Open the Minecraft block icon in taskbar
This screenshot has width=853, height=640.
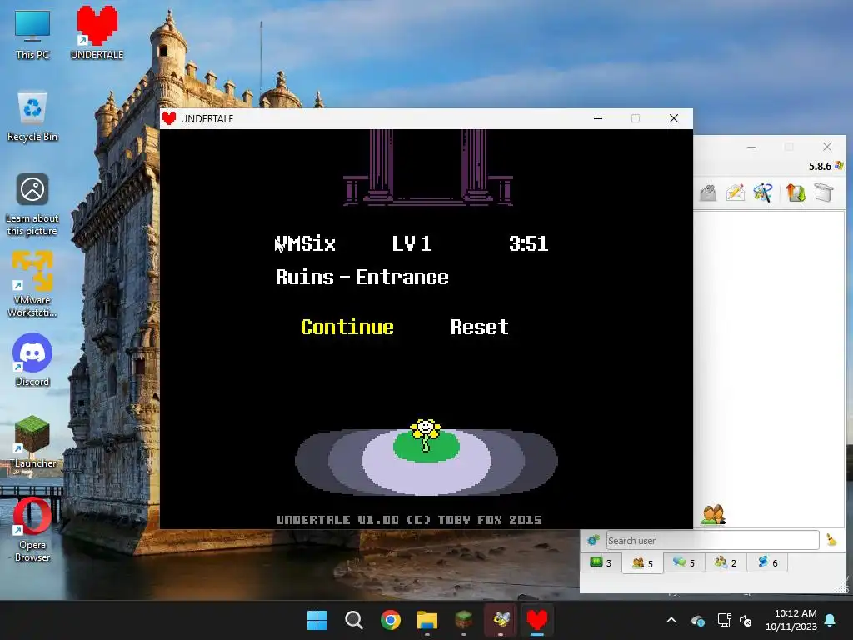point(463,620)
